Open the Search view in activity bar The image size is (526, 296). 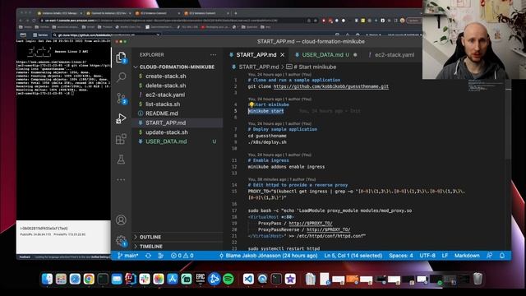(121, 77)
